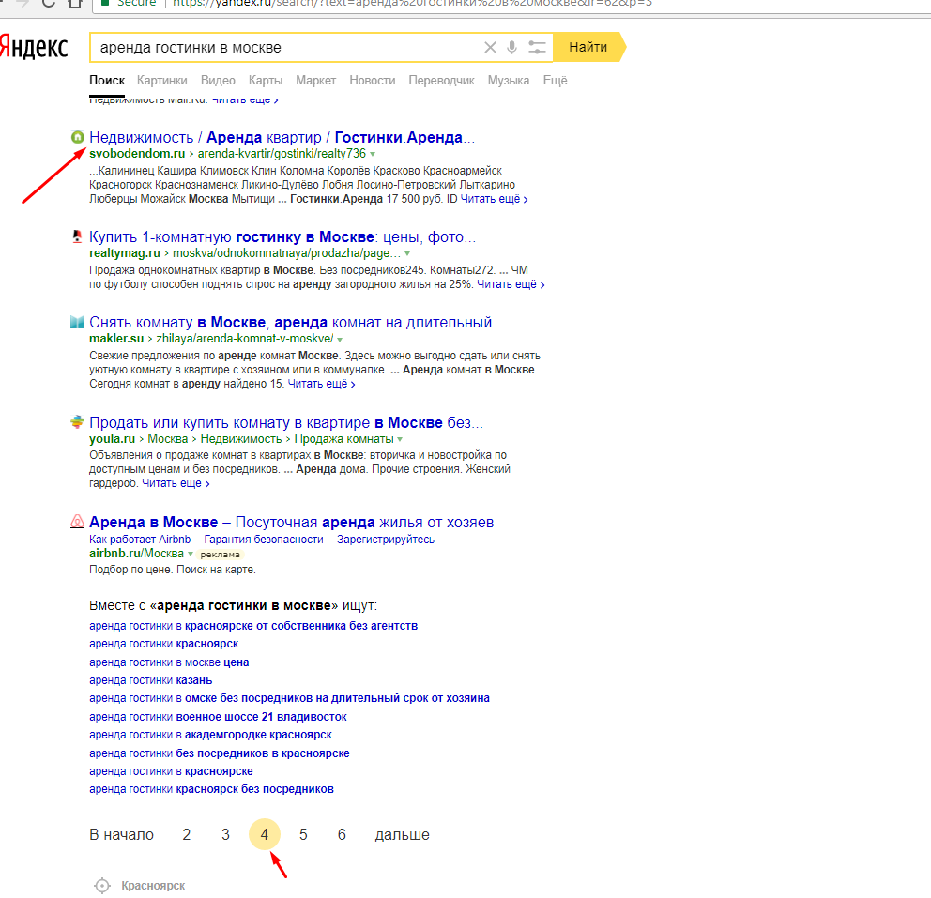
Task: Expand the youla.ru breadcrumb dropdown arrow
Action: tap(400, 440)
